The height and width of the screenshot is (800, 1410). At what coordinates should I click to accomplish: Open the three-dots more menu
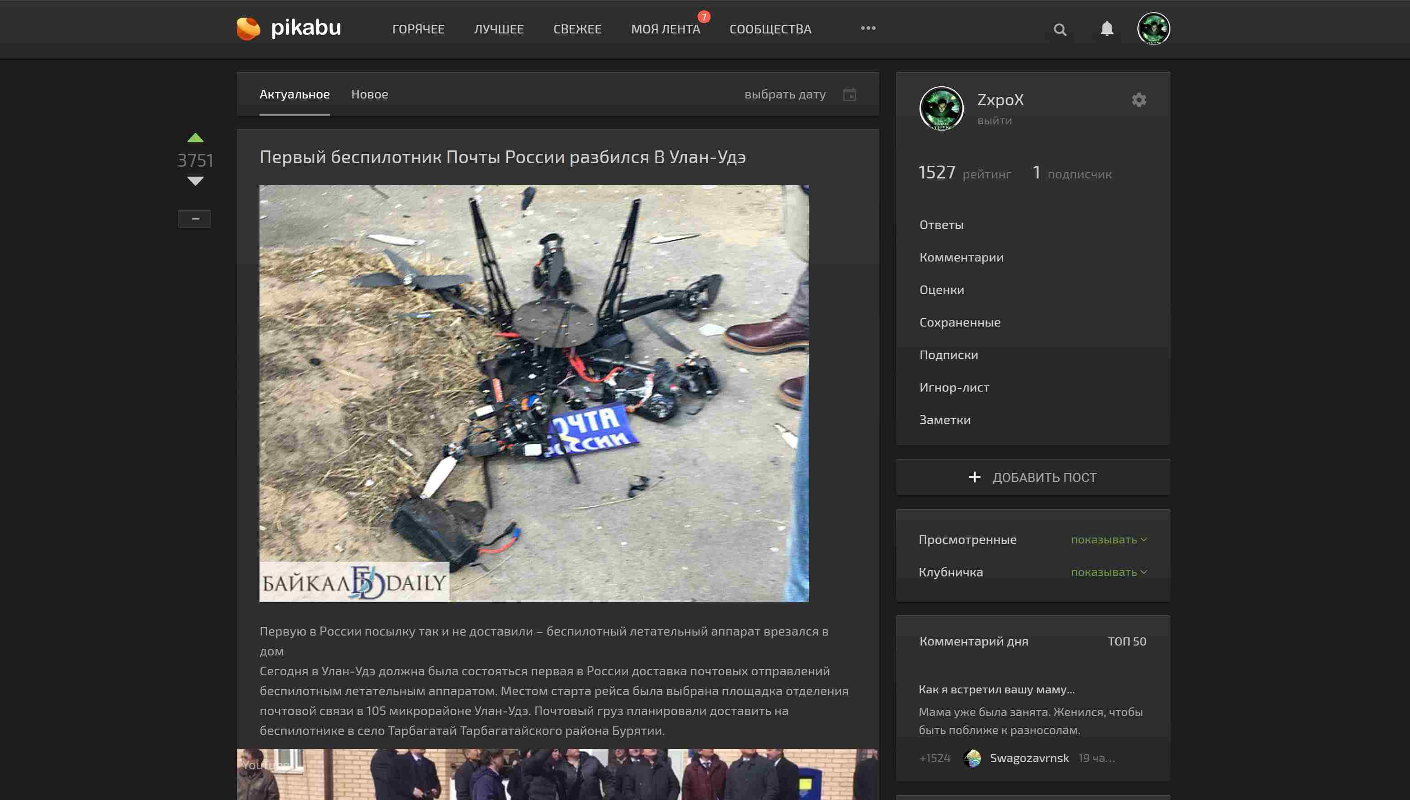[x=868, y=28]
